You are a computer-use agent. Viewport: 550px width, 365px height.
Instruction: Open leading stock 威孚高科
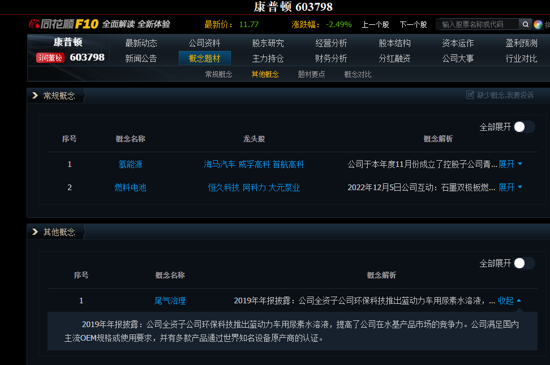tap(254, 164)
